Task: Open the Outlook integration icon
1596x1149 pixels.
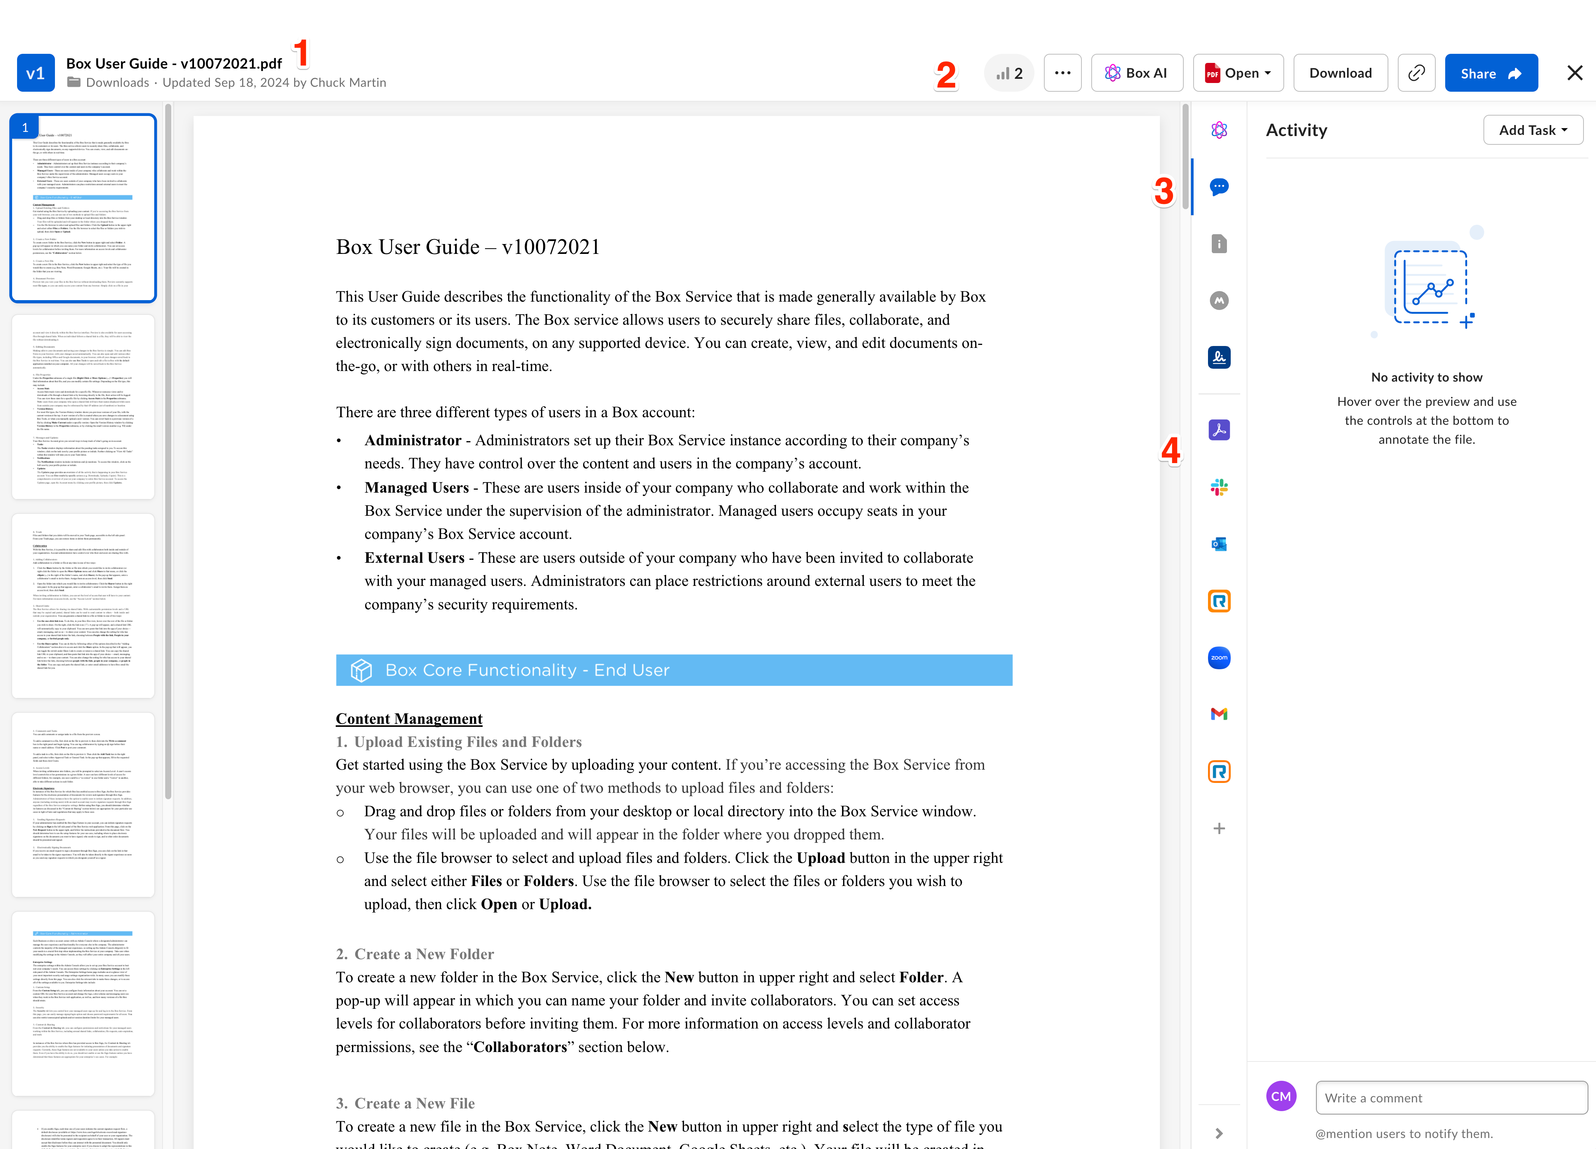Action: coord(1219,544)
